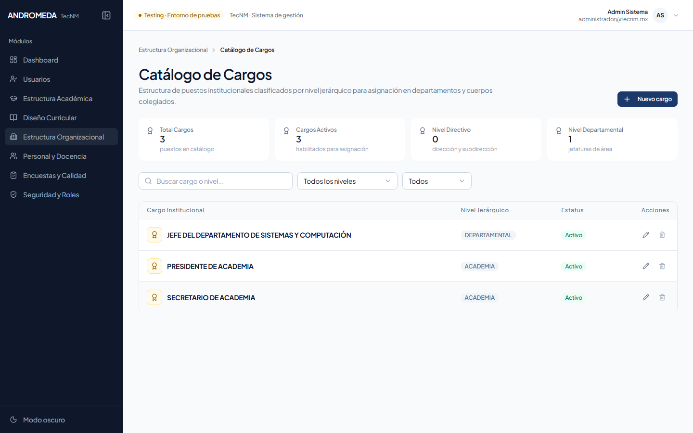This screenshot has width=693, height=433.
Task: Click the badge icon of PRESIDENTE DE ACADEMIA
Action: tap(154, 266)
